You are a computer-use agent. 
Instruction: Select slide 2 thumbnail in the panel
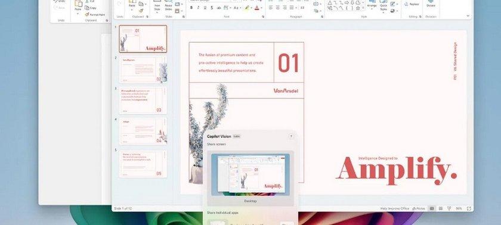click(x=143, y=69)
